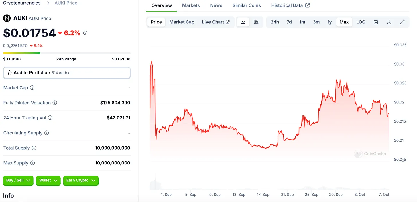417x202 pixels.
Task: Expand the Wallet dropdown
Action: [48, 181]
